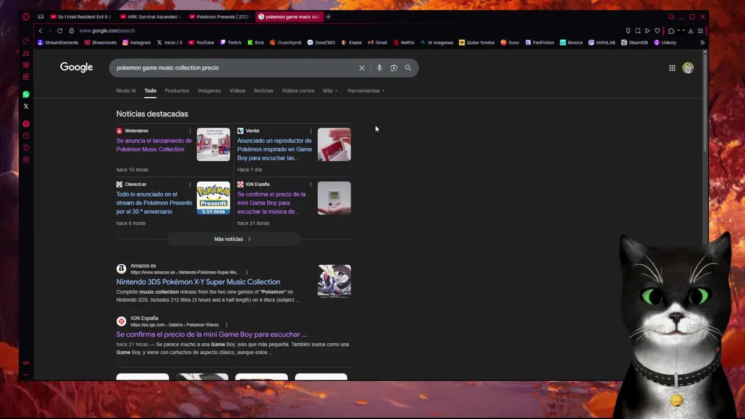
Task: Select the Productos search tab
Action: click(177, 91)
